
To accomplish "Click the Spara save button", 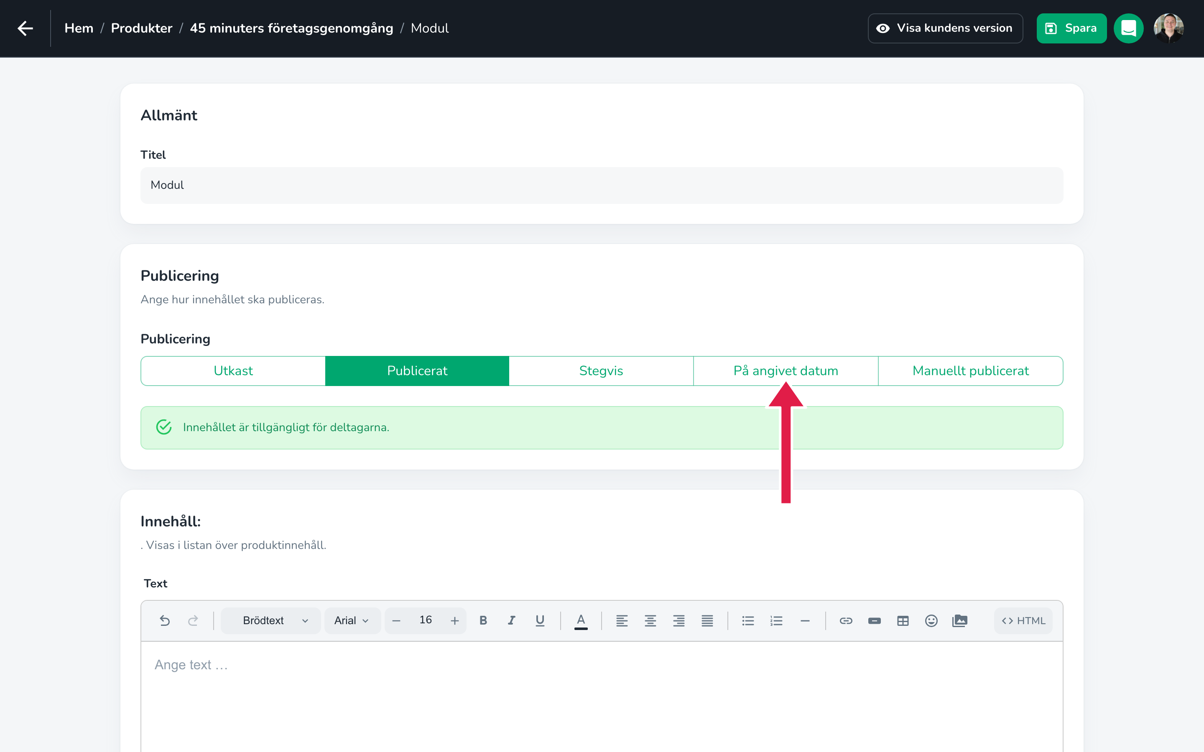I will coord(1071,28).
